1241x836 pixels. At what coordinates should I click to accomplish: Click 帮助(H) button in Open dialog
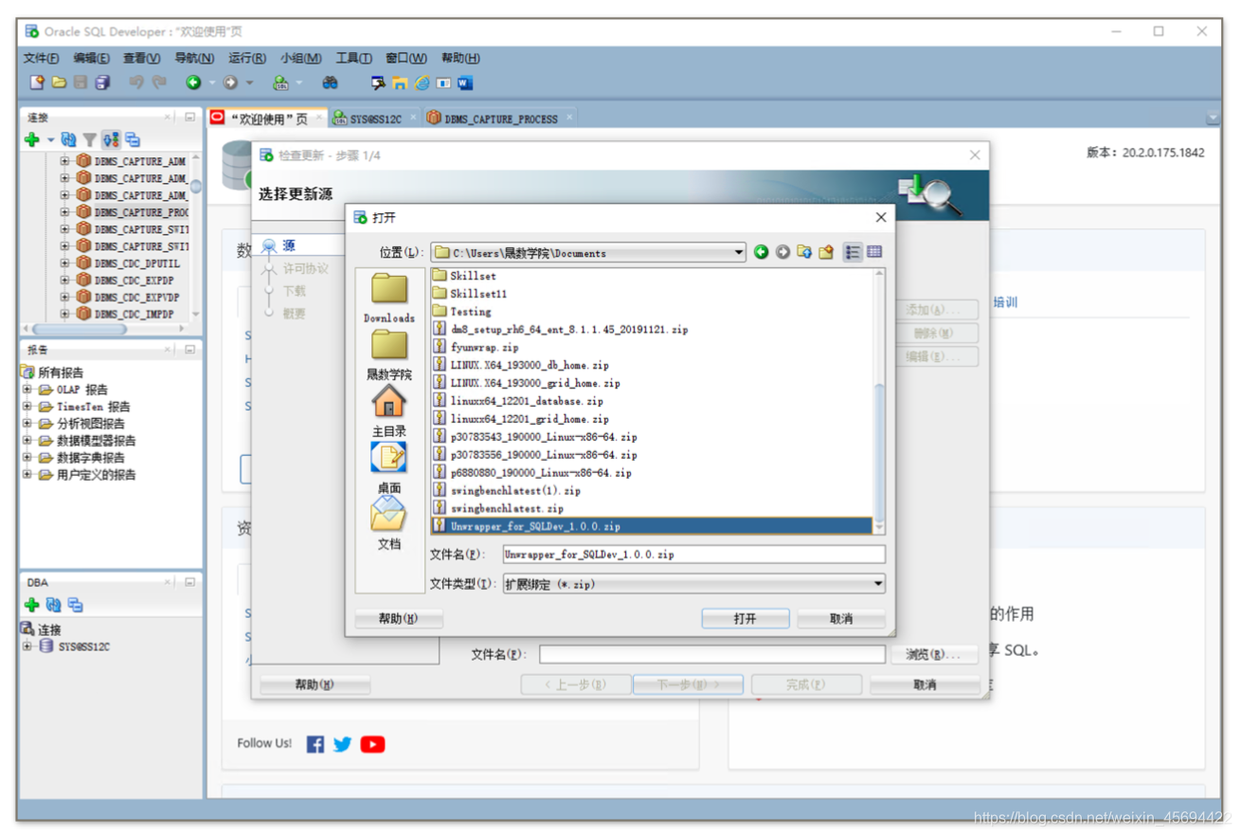(398, 619)
